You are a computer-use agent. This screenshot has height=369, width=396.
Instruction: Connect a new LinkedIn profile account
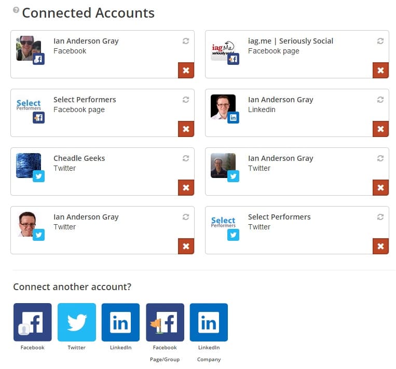[120, 322]
